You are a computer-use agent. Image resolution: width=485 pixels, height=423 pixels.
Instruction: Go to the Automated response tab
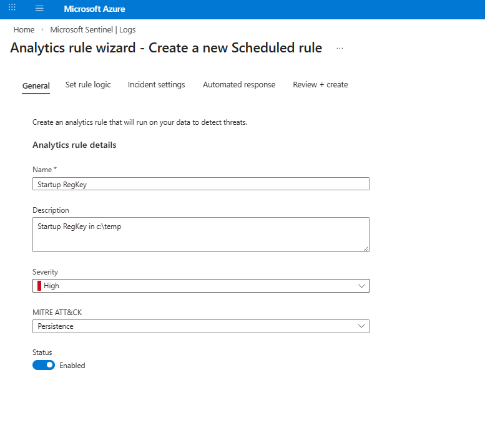click(x=238, y=85)
